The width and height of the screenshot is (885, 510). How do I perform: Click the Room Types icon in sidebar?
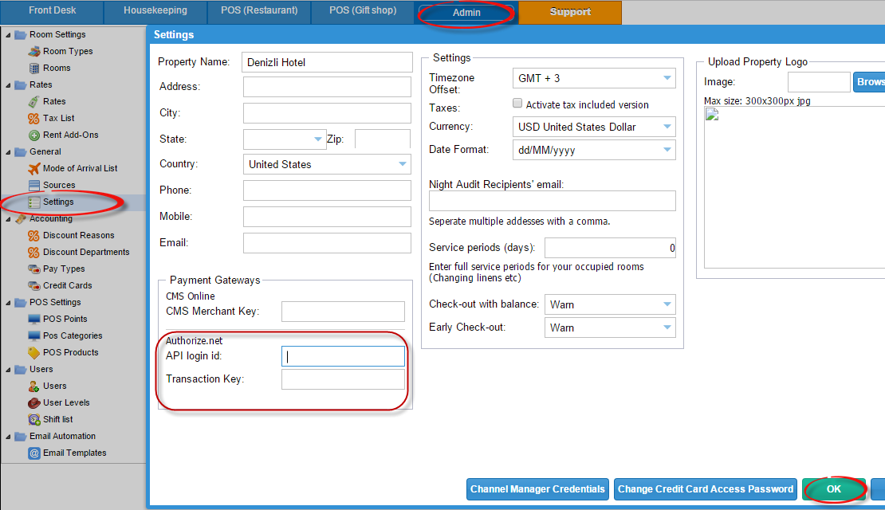pyautogui.click(x=33, y=51)
